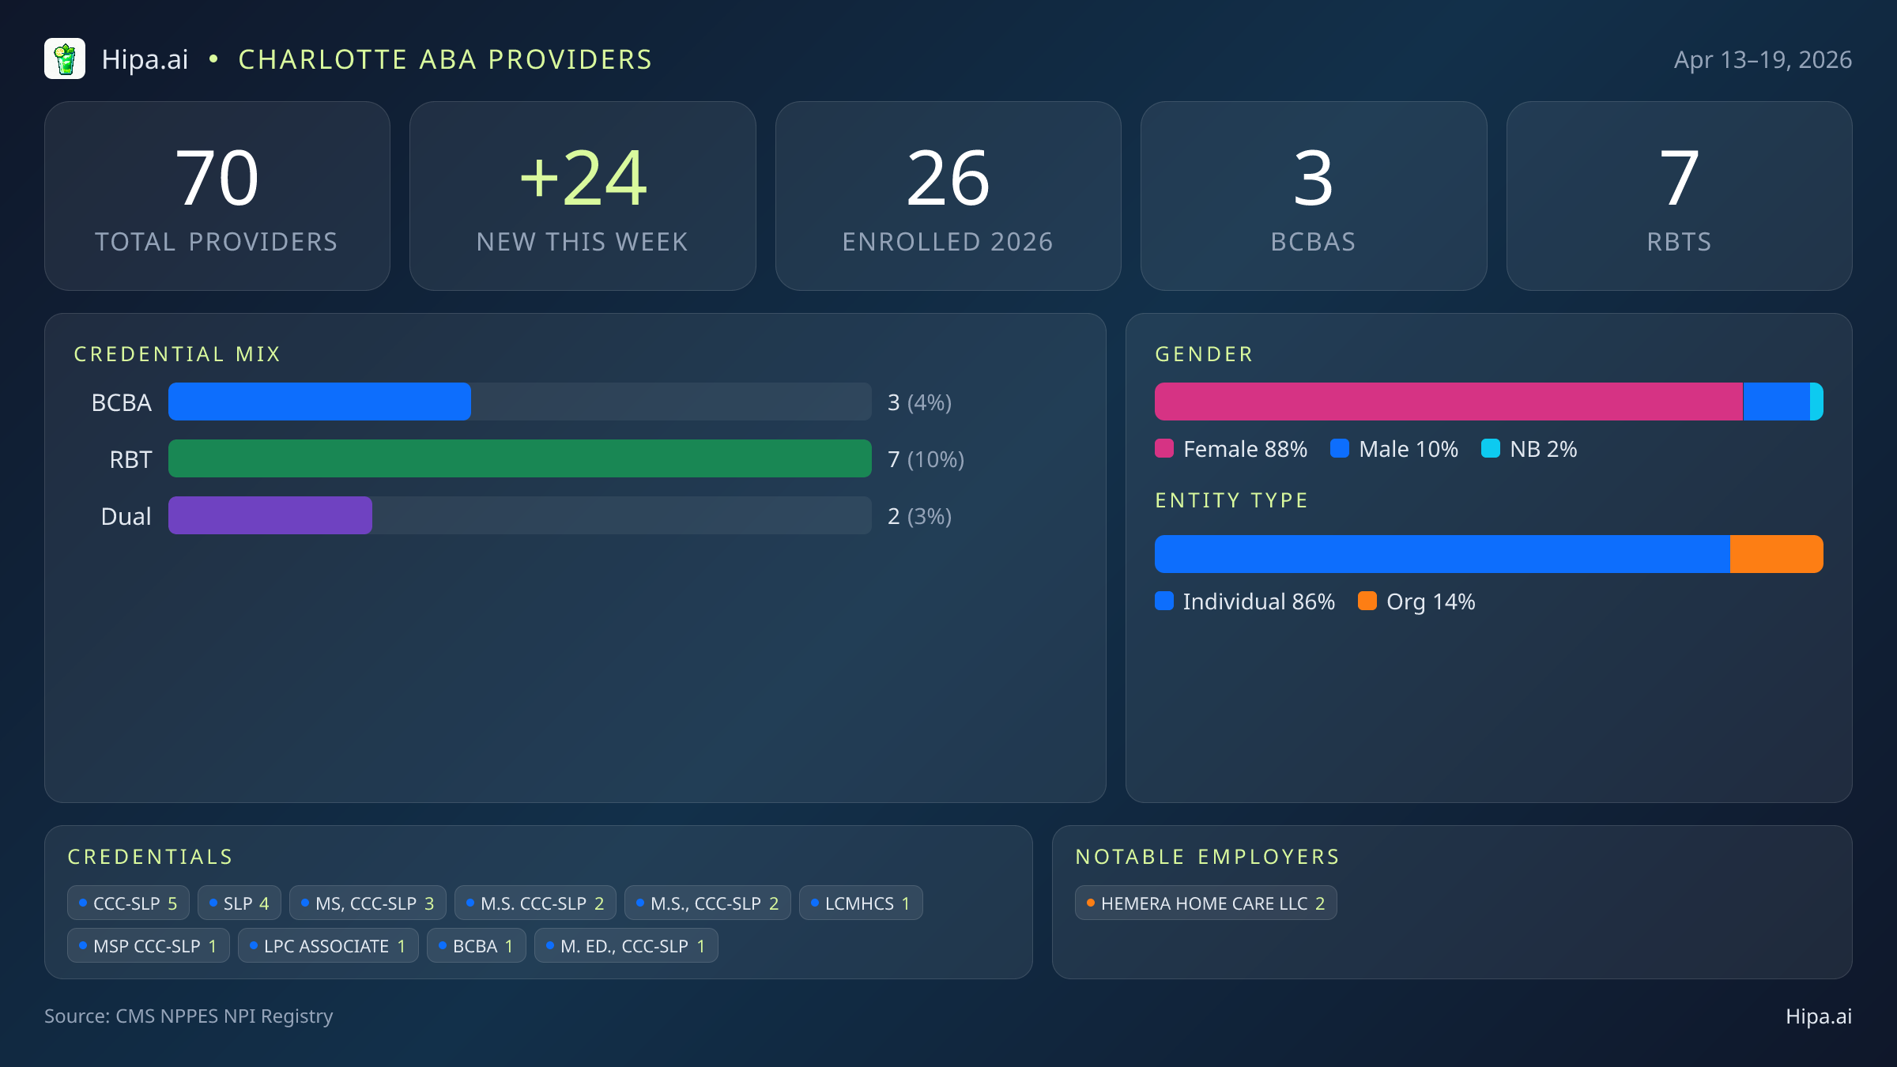The width and height of the screenshot is (1897, 1067).
Task: Open the New This Week +24 card
Action: tap(583, 196)
